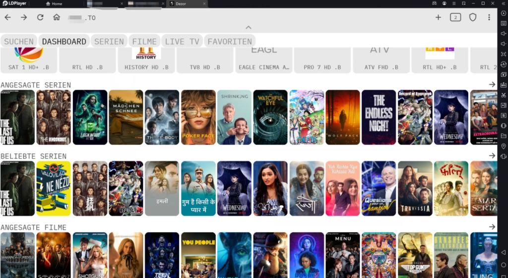Reload the current page
Screen dimensions: 508x278
pos(40,17)
